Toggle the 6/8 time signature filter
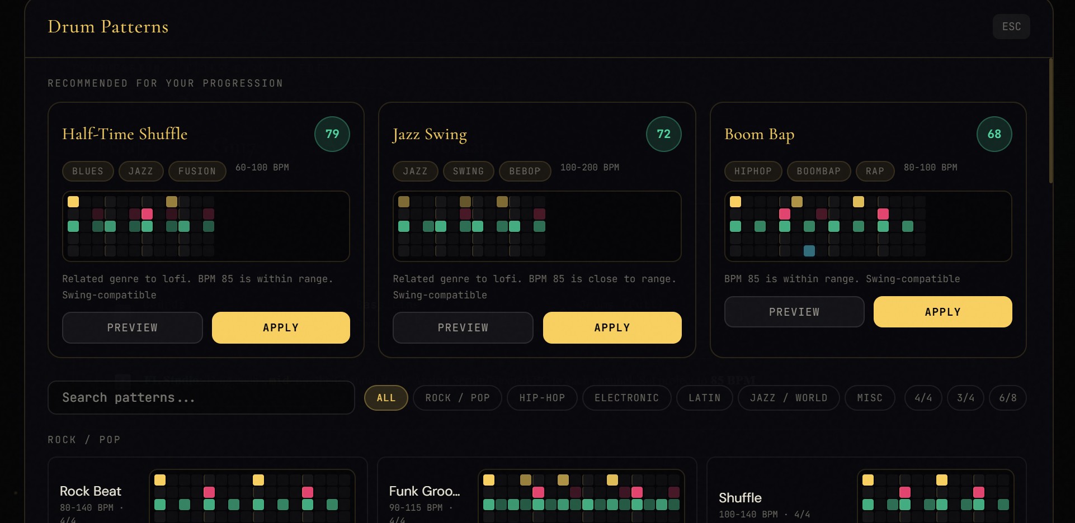Viewport: 1075px width, 523px height. (x=1008, y=398)
